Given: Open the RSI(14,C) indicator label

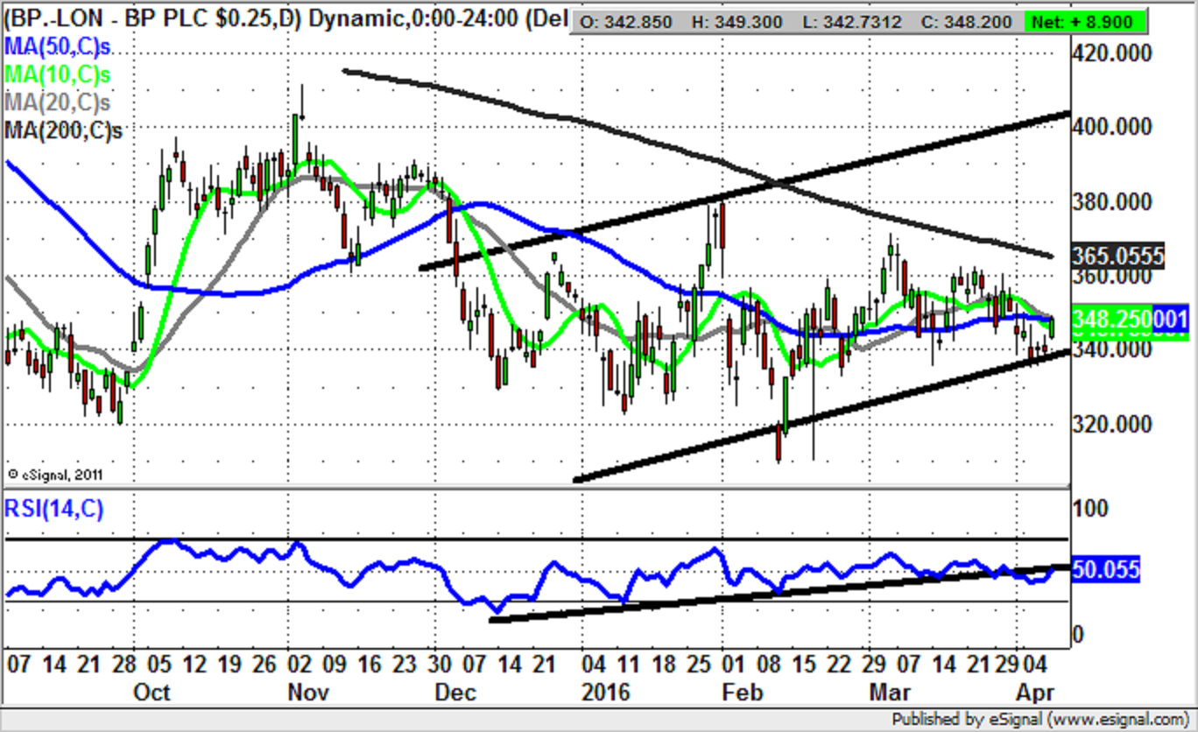Looking at the screenshot, I should click(x=54, y=509).
